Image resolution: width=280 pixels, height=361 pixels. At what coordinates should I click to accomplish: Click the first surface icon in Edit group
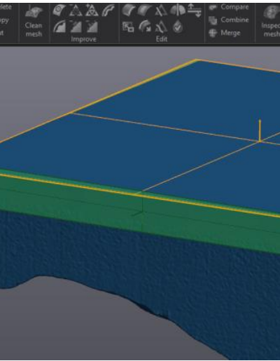pos(129,11)
